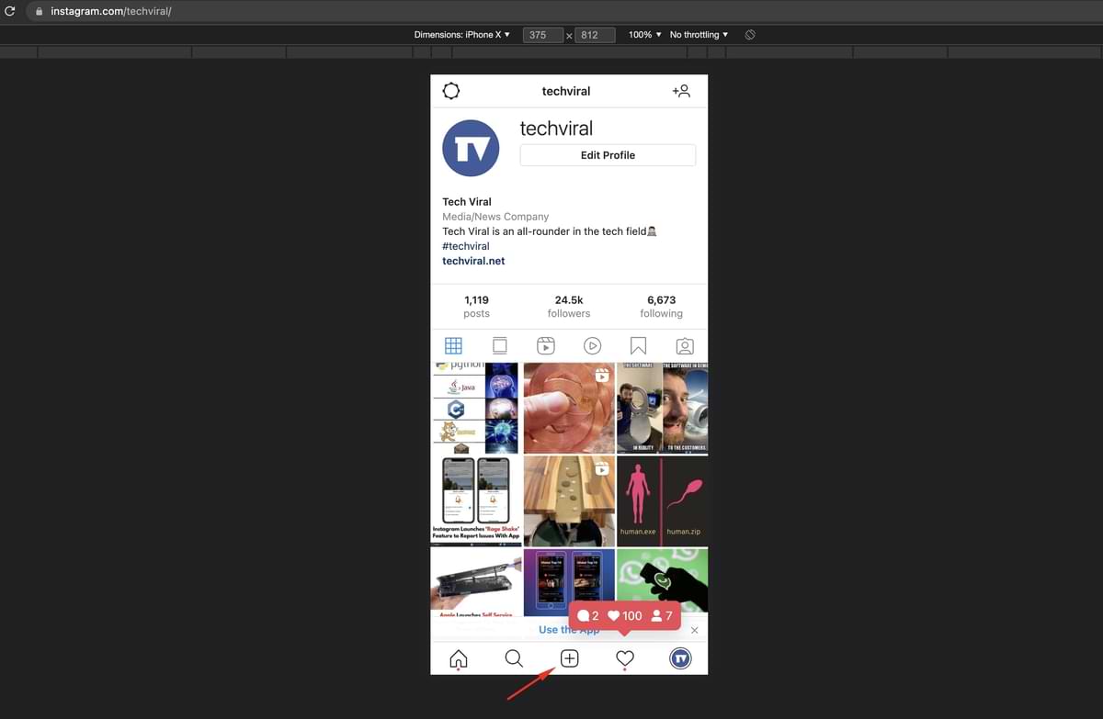Click the height field showing 812

(x=595, y=35)
